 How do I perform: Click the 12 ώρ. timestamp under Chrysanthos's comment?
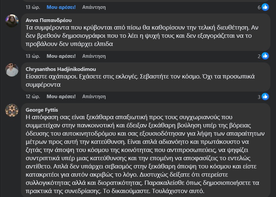click(33, 97)
